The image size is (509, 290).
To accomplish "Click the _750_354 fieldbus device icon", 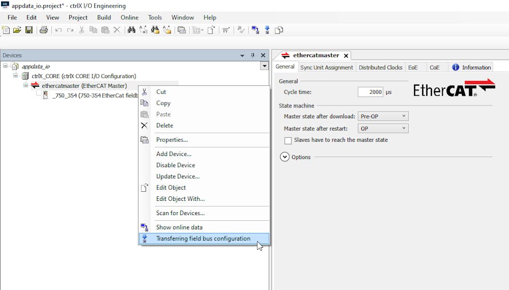I will click(45, 95).
